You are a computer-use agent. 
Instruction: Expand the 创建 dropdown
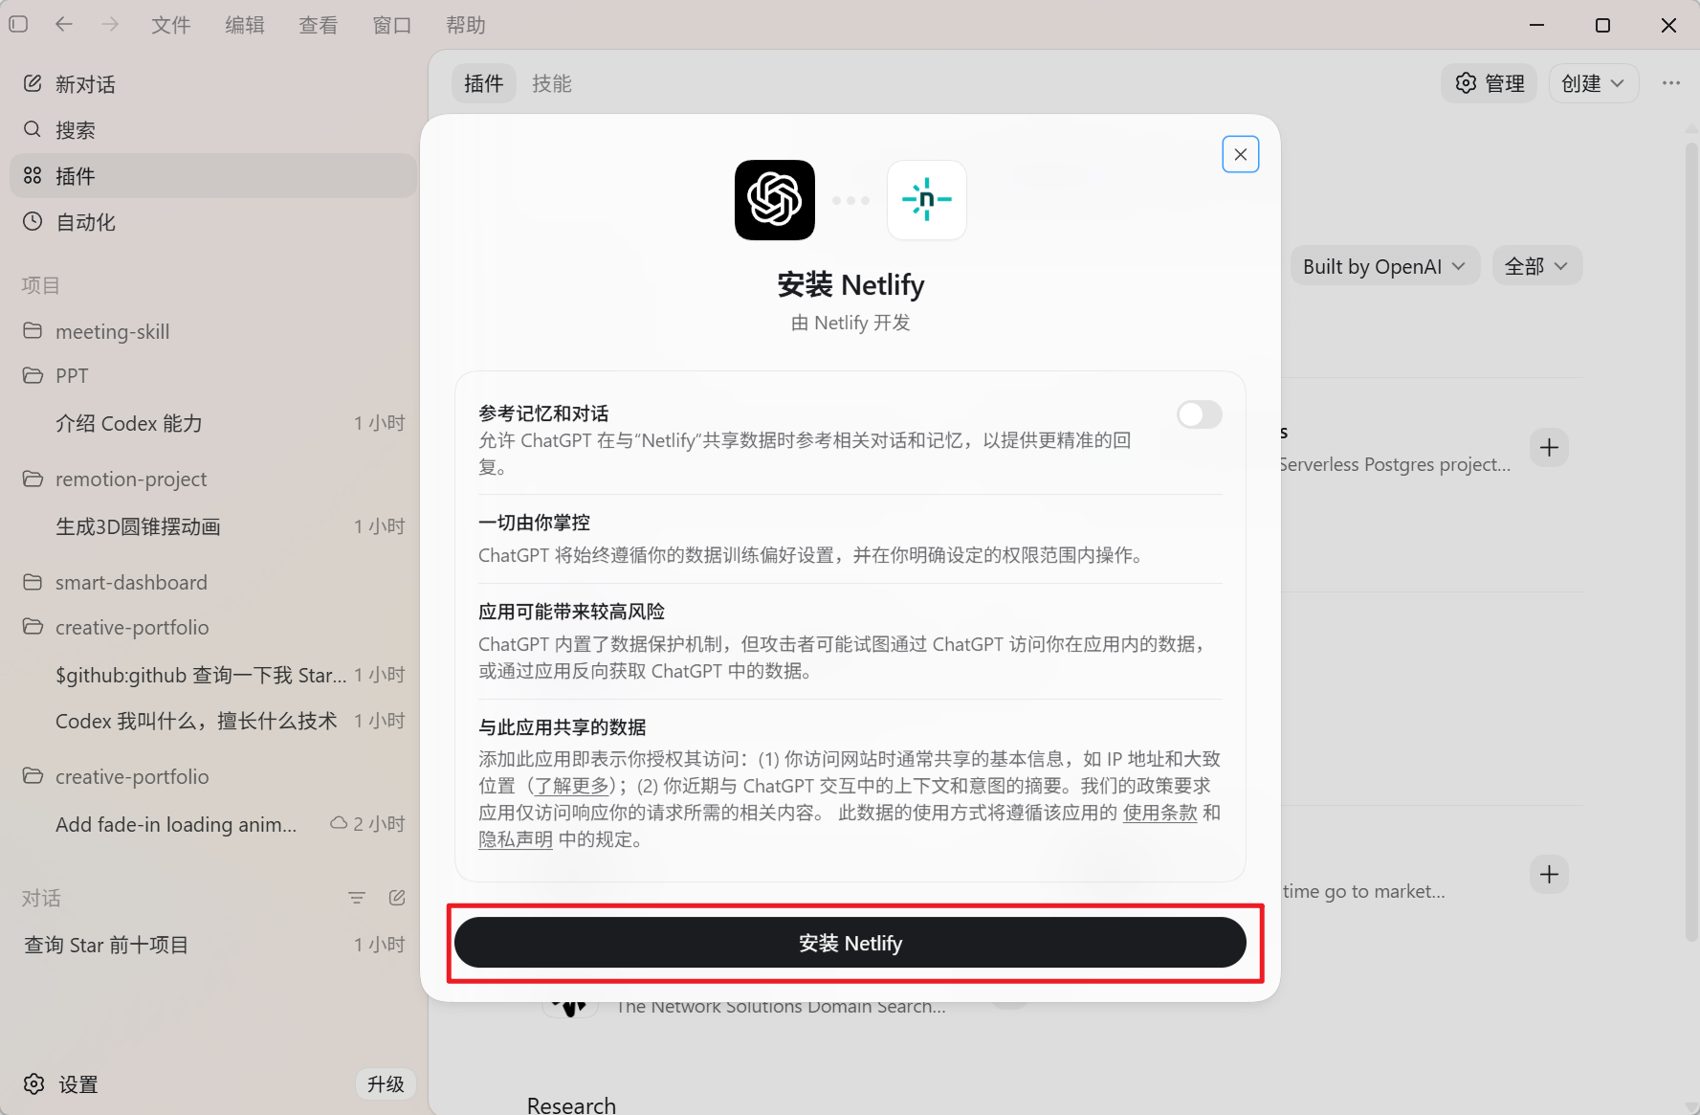(1594, 83)
